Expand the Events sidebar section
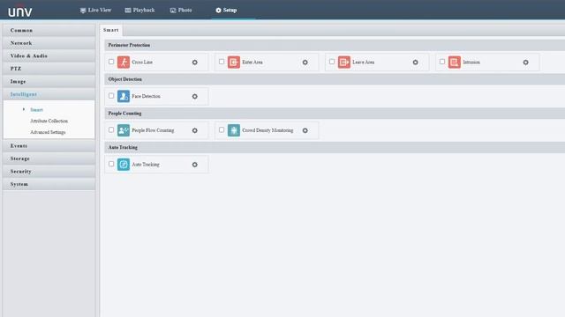This screenshot has width=565, height=317. pyautogui.click(x=49, y=146)
